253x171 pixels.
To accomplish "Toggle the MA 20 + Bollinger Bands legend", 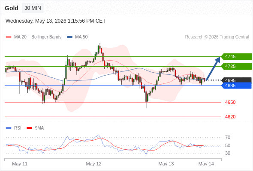I will tap(33, 37).
